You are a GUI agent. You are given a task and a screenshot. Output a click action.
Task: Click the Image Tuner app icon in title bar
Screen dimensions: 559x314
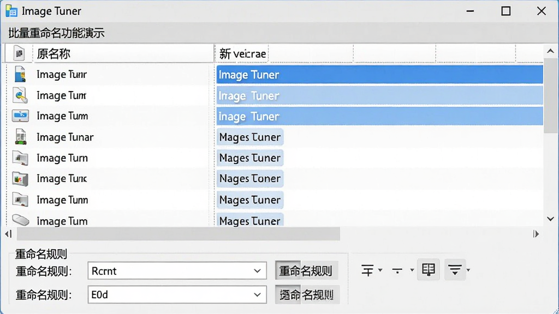point(11,11)
